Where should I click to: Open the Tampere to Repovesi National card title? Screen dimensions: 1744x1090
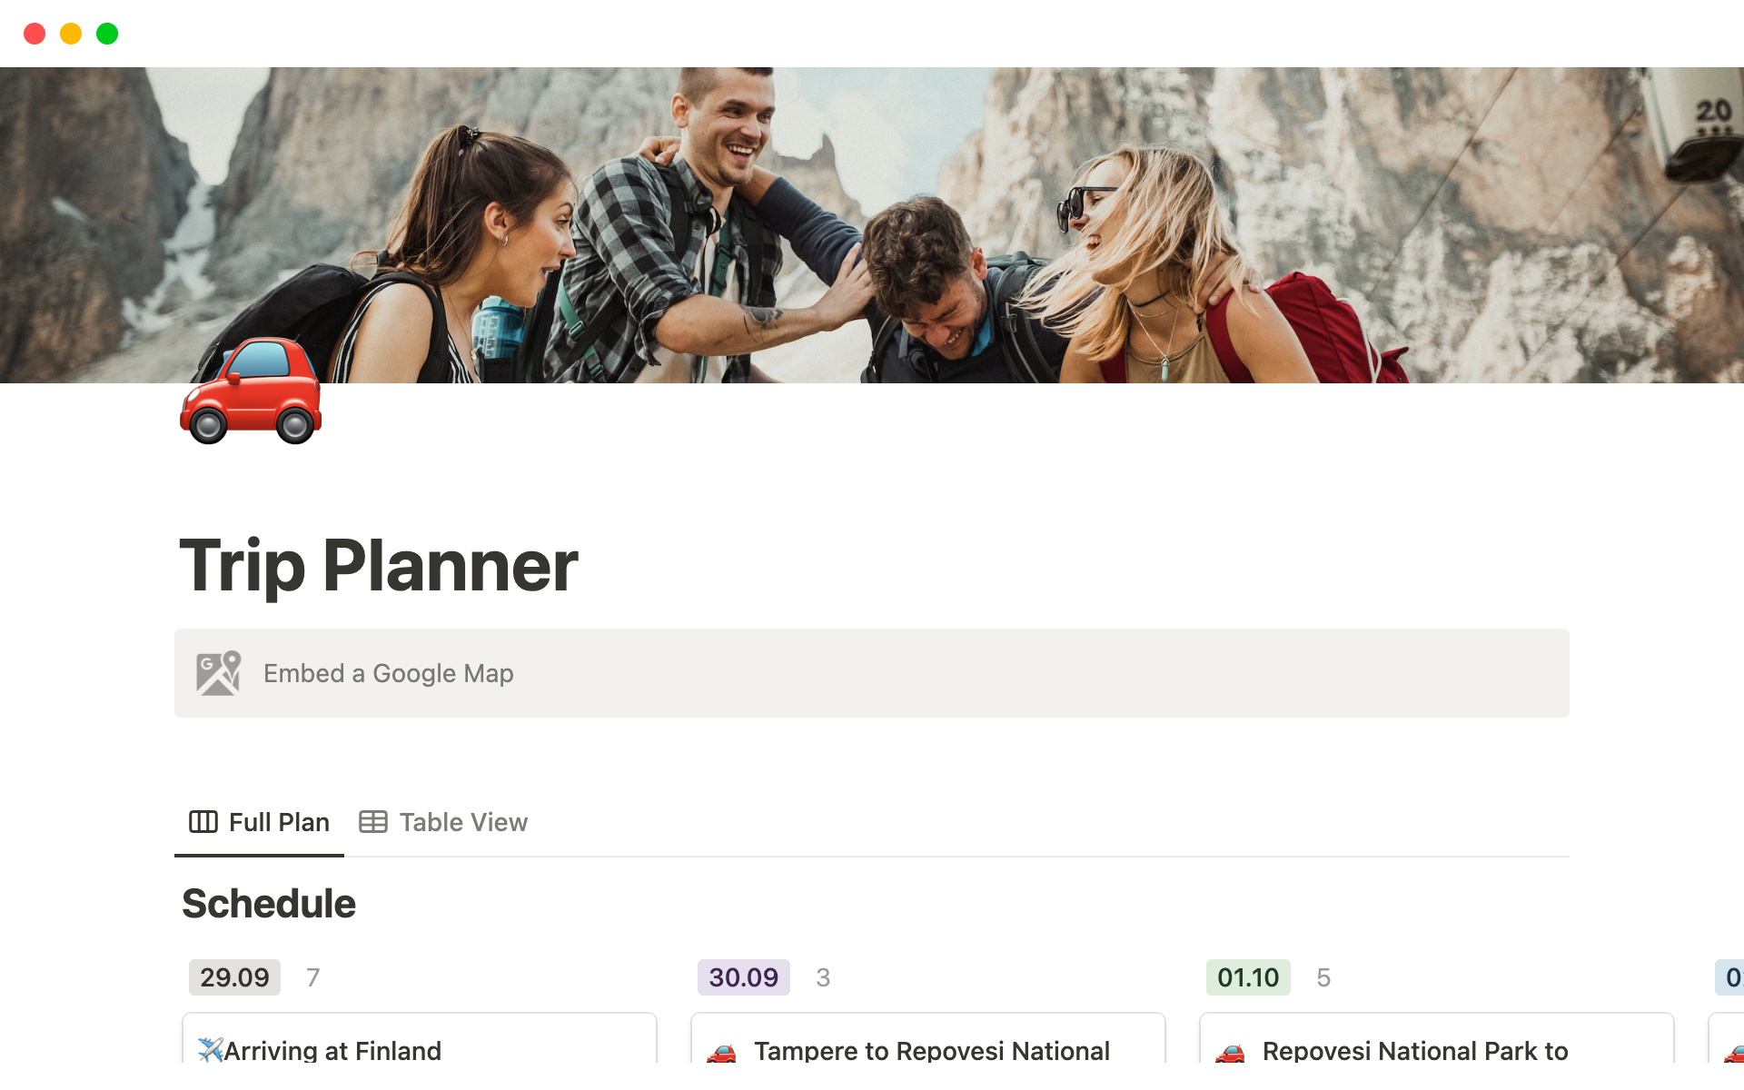931,1050
